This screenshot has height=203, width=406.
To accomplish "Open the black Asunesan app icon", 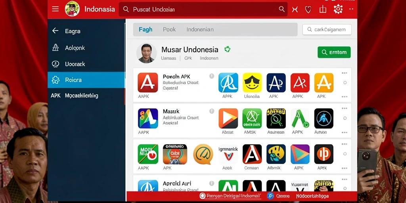I will point(276,118).
